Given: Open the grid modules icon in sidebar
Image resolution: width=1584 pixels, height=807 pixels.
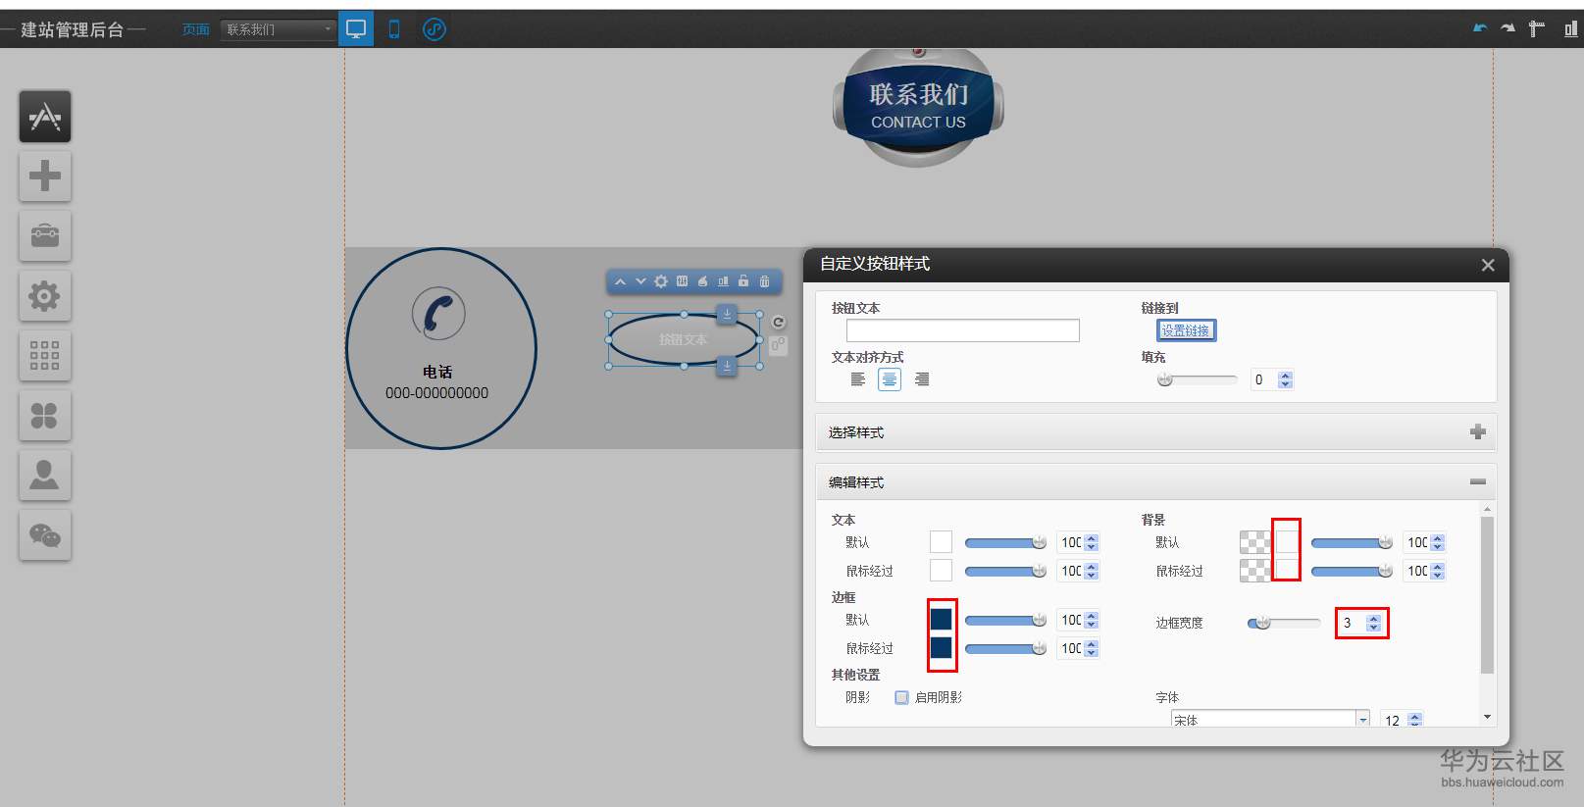Looking at the screenshot, I should click(x=45, y=356).
